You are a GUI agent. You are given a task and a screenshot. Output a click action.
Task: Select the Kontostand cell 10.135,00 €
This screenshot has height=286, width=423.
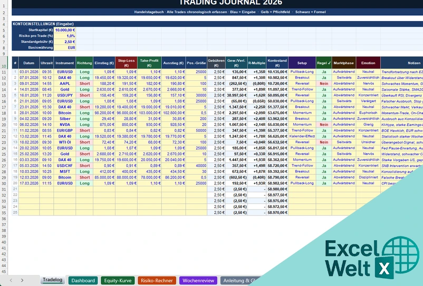pos(277,72)
